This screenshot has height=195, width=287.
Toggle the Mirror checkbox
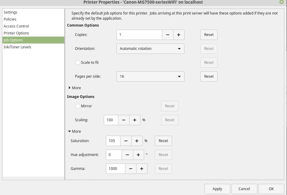click(x=78, y=106)
